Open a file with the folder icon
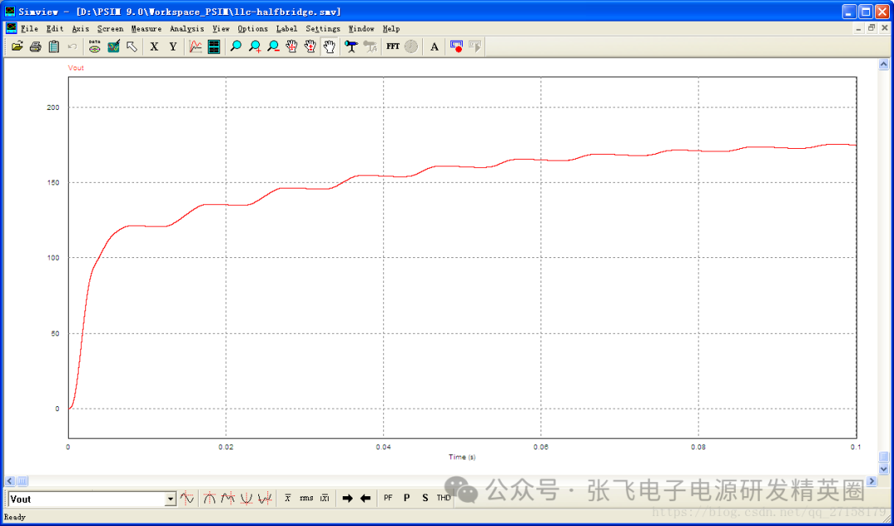This screenshot has height=526, width=894. pyautogui.click(x=17, y=47)
